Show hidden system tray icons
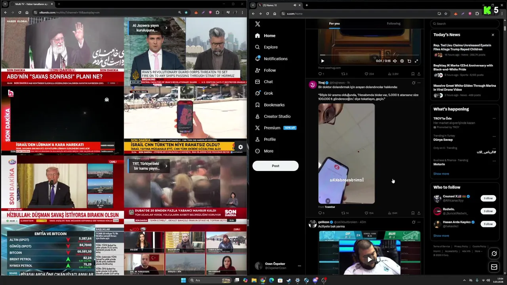This screenshot has height=285, width=507. pos(464,280)
